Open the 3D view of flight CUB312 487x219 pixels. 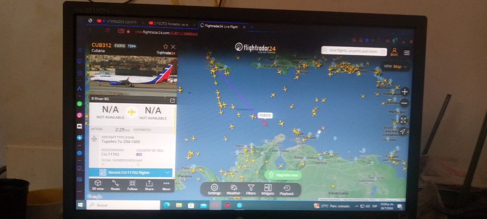97,185
